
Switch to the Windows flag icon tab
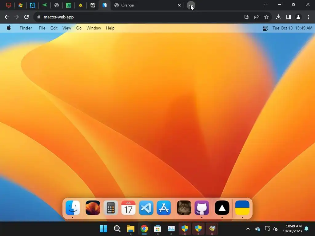(x=21, y=5)
